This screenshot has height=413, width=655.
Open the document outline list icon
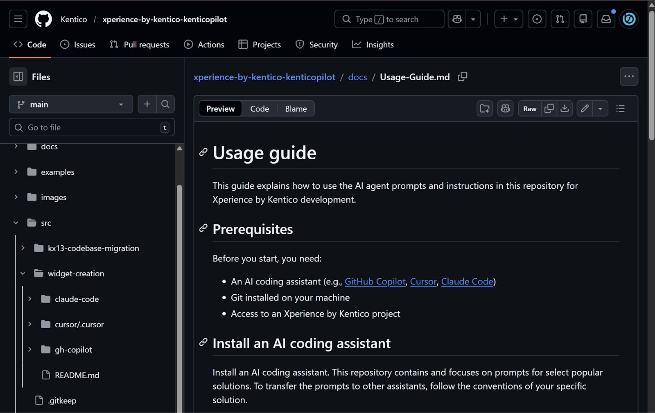tap(620, 108)
